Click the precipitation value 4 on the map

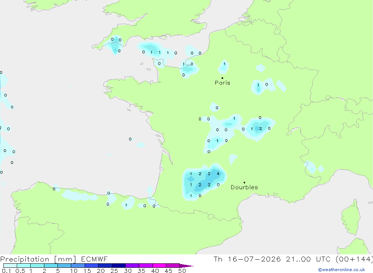coord(218,174)
